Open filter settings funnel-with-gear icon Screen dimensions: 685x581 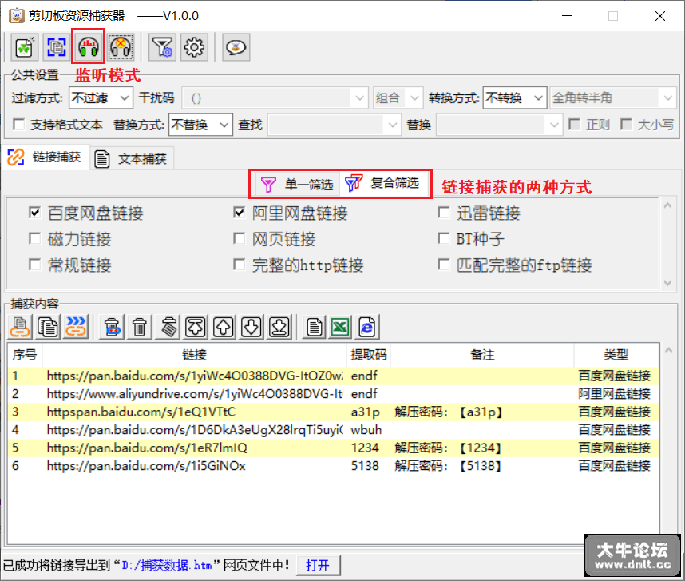(x=162, y=47)
